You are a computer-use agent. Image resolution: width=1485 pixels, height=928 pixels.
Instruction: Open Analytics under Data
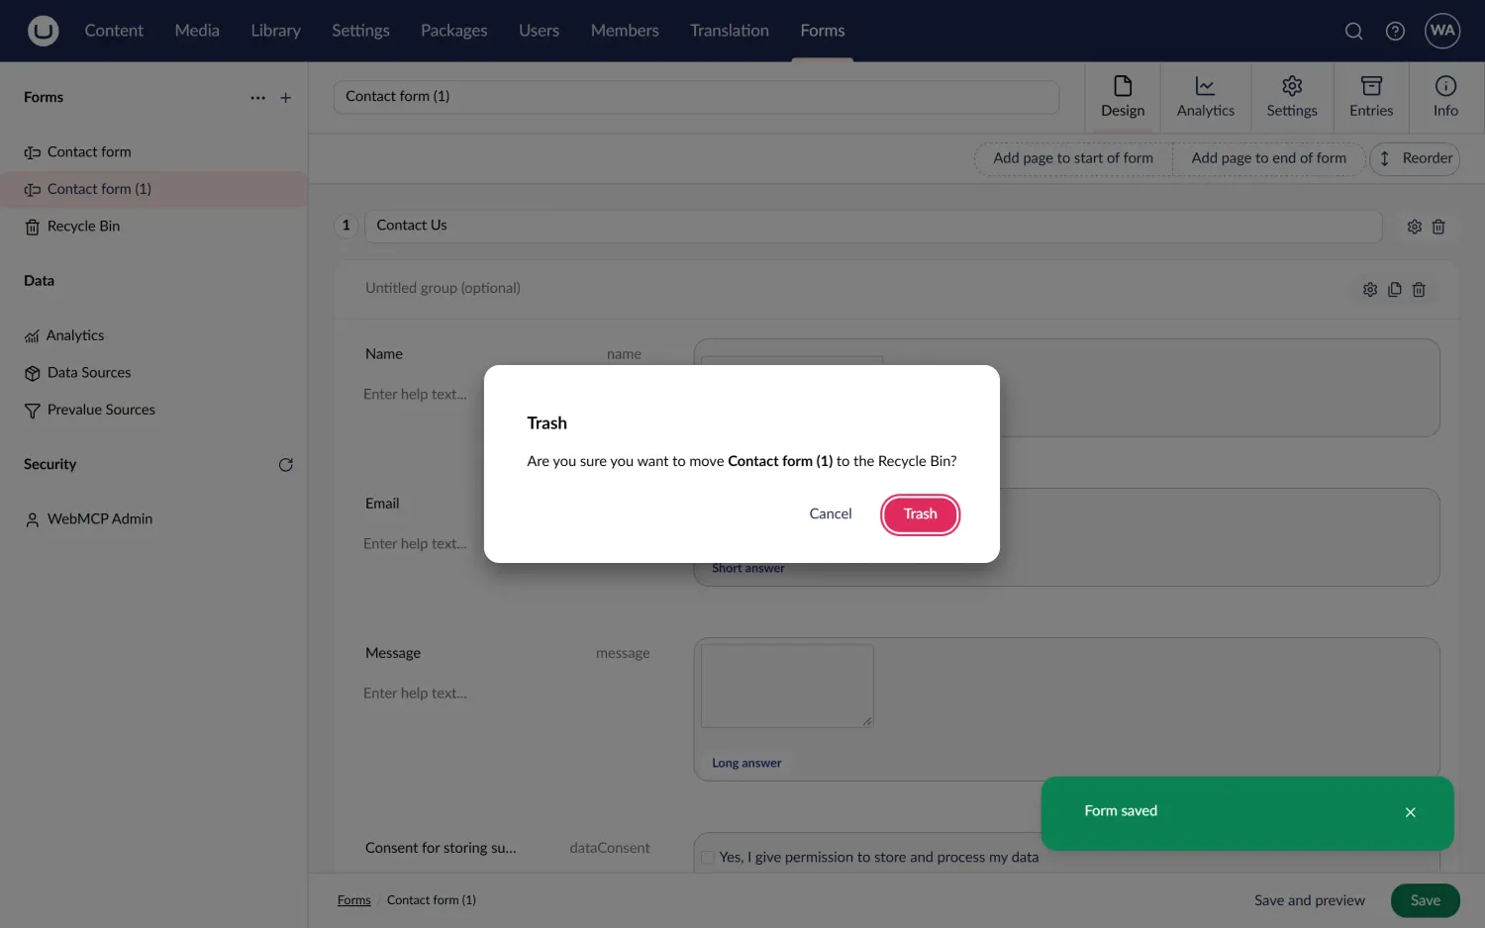153,335
